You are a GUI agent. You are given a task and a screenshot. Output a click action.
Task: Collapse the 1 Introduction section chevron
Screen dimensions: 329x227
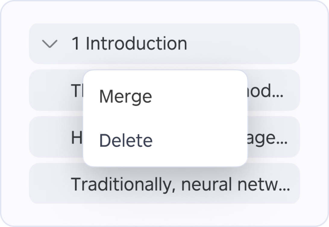[49, 44]
